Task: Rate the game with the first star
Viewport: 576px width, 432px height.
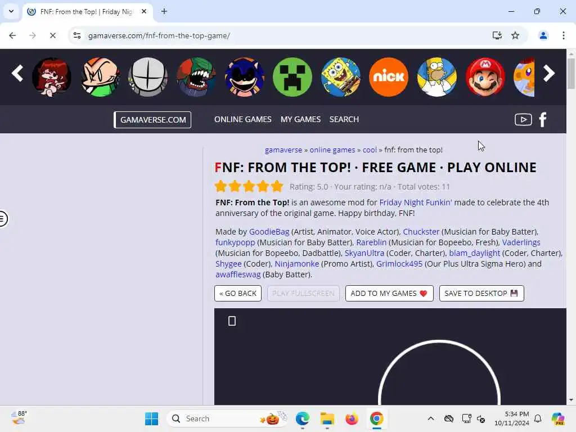Action: [220, 187]
